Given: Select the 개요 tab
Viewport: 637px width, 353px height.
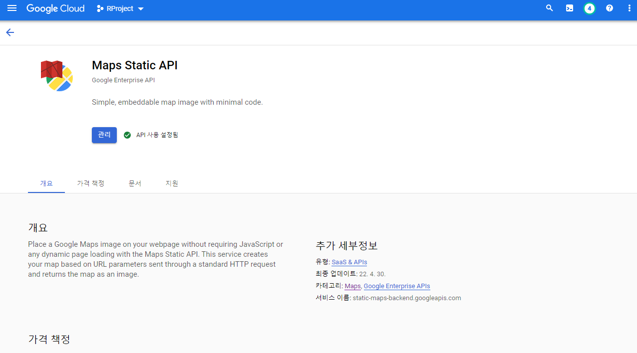Looking at the screenshot, I should pyautogui.click(x=46, y=183).
